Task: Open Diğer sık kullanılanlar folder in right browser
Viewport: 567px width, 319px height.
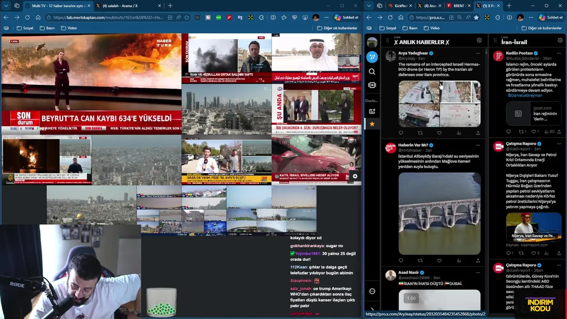Action: click(541, 28)
